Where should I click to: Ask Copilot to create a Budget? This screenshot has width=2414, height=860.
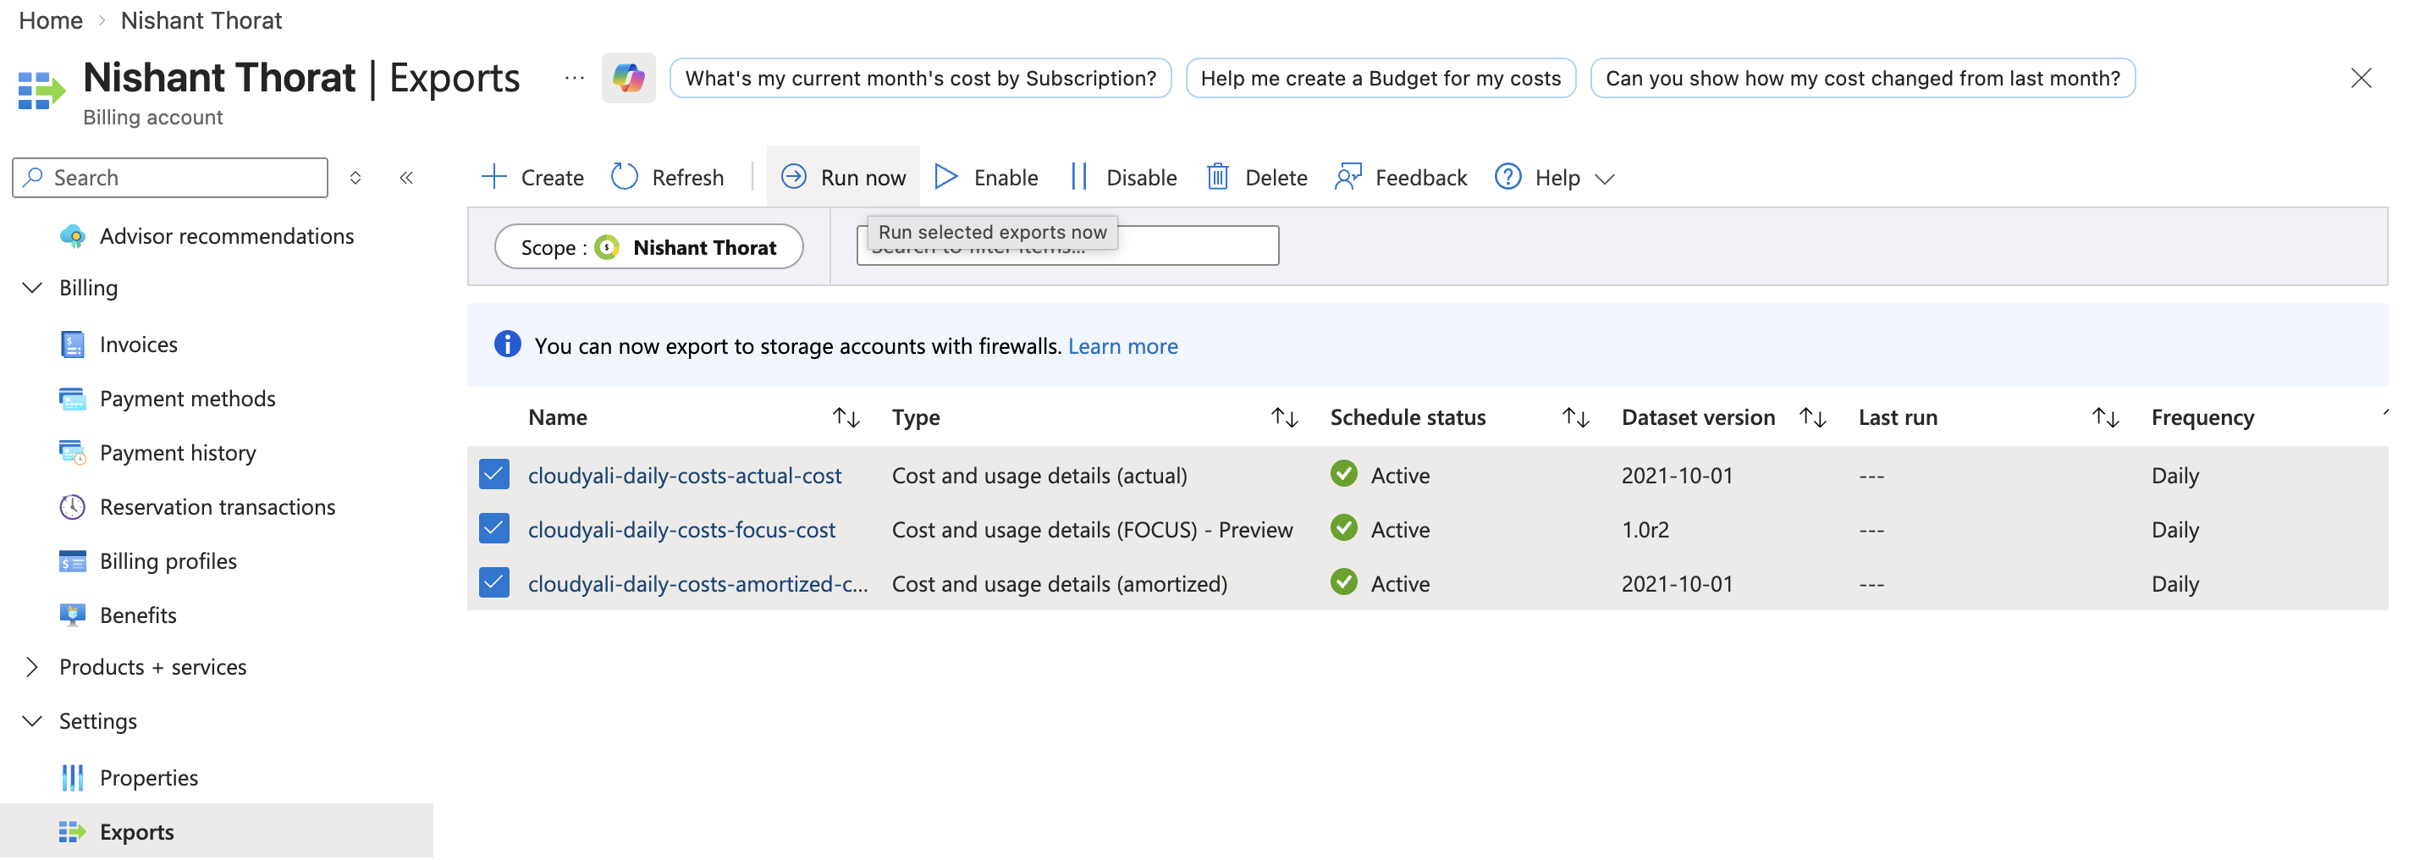[1380, 78]
